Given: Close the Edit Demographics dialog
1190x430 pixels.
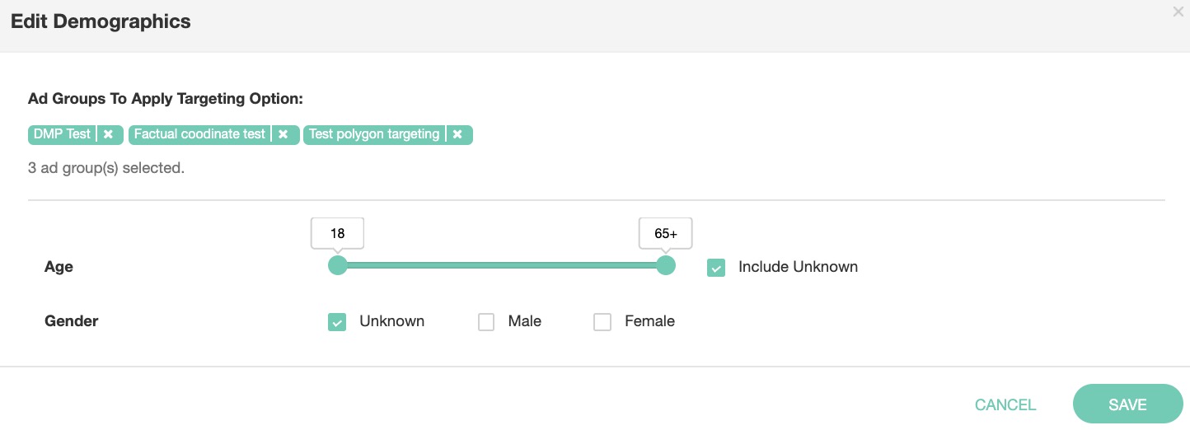Looking at the screenshot, I should point(1178,12).
